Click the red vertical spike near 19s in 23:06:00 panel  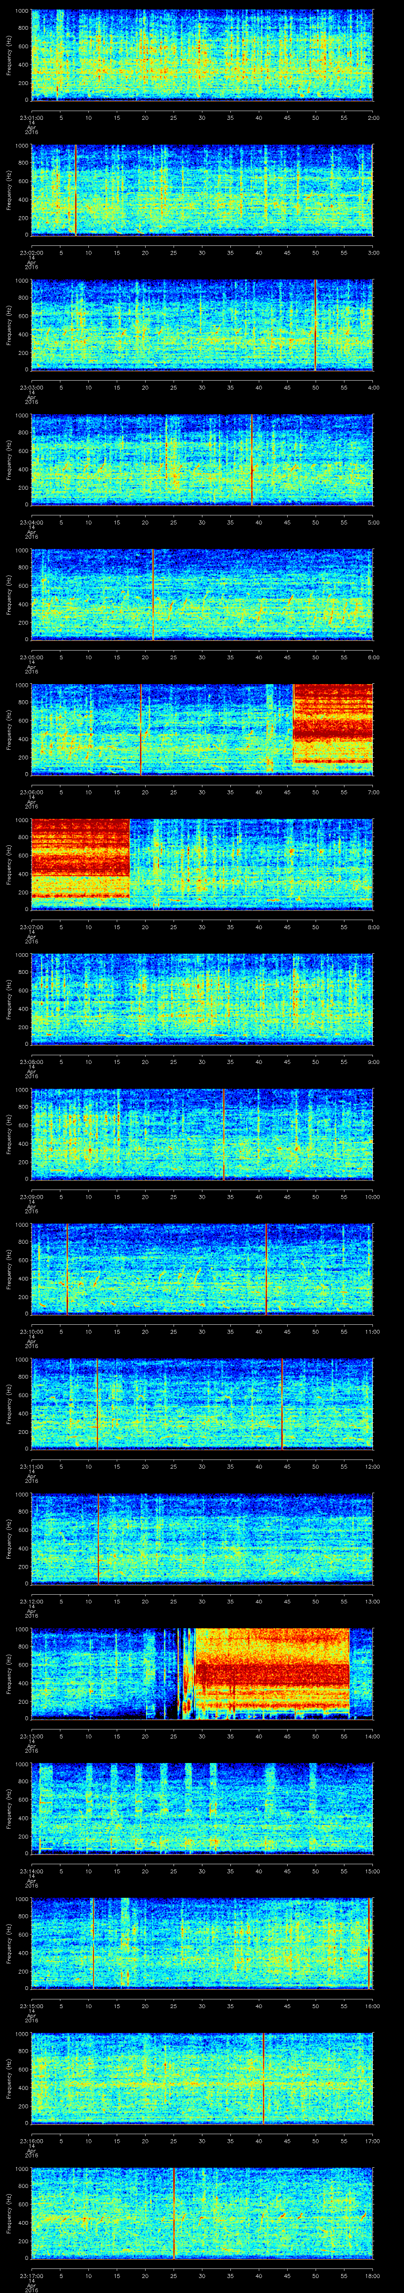coord(141,730)
